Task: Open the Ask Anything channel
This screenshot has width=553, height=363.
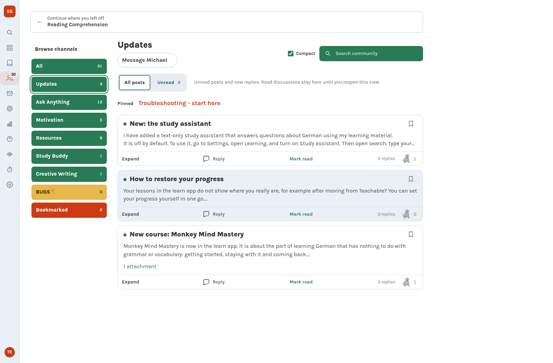Action: point(69,102)
